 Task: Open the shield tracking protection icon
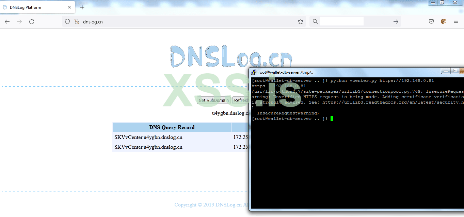(67, 21)
